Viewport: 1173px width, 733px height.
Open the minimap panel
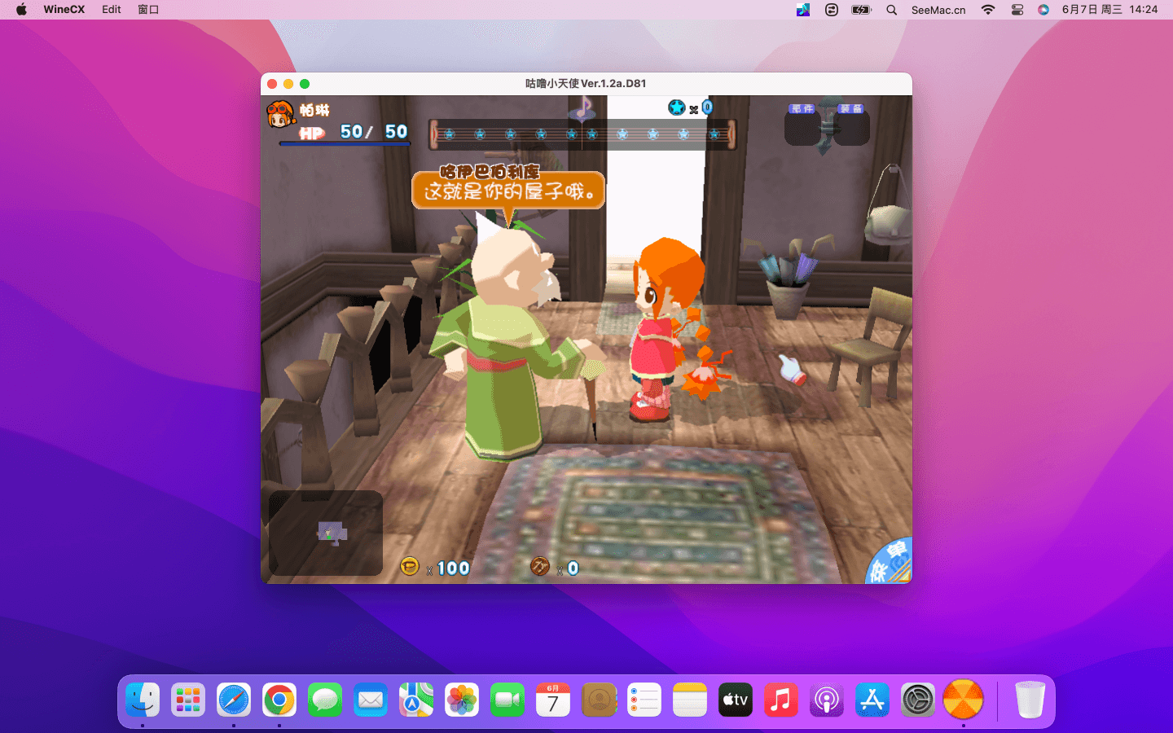click(326, 533)
